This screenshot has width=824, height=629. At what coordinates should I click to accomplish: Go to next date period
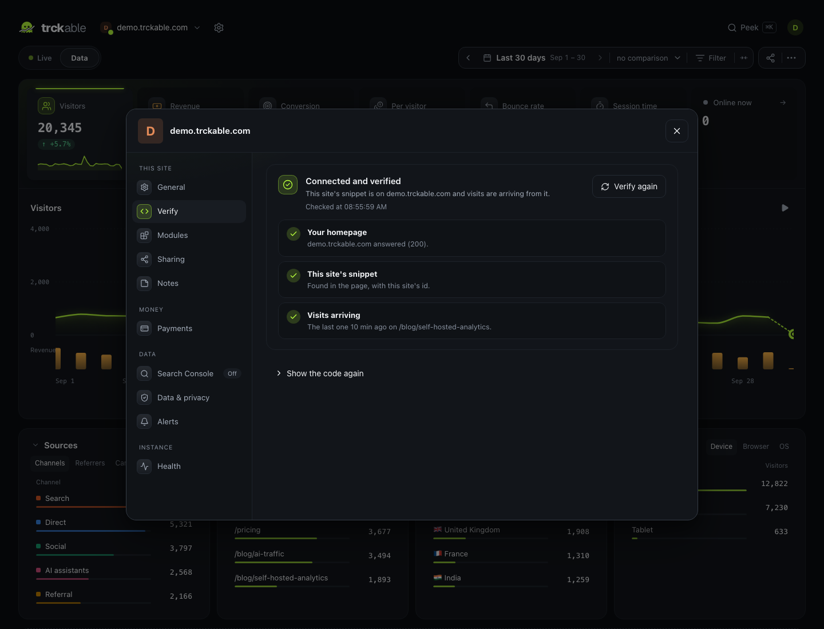click(600, 58)
